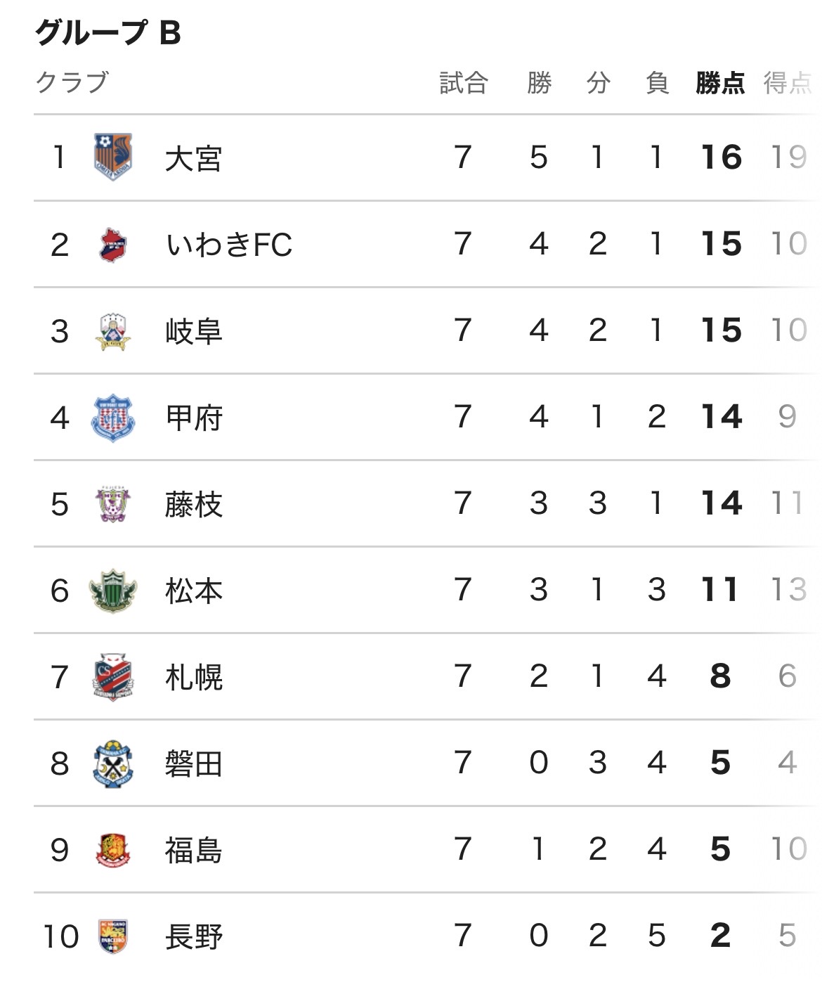Click the 岐阜 club crest icon
This screenshot has height=987, width=822.
[112, 331]
